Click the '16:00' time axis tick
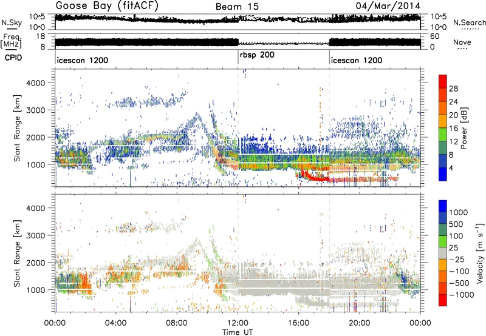Image resolution: width=486 pixels, height=336 pixels. coord(299,323)
